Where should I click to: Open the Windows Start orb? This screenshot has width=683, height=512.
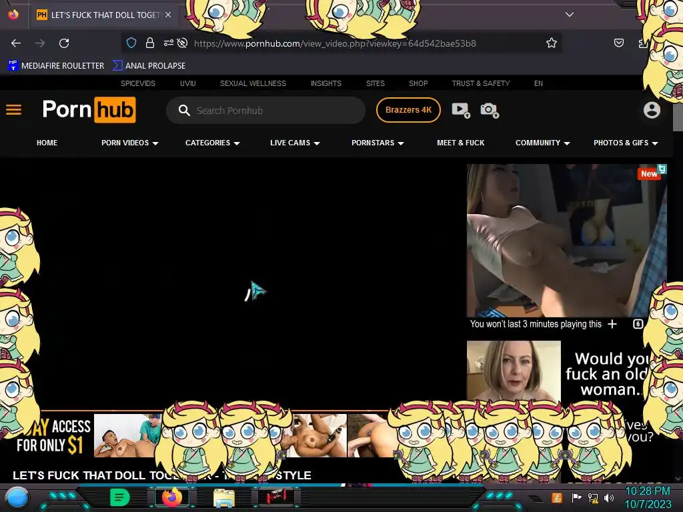point(17,497)
